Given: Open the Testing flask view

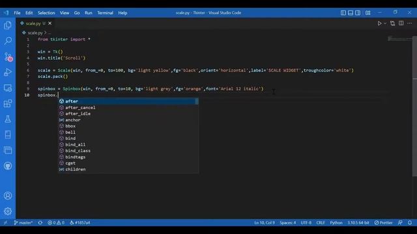Looking at the screenshot, I should pyautogui.click(x=8, y=119).
